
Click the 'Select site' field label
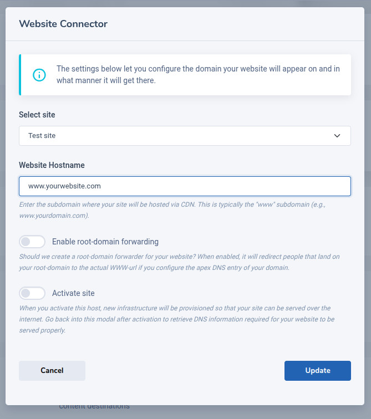[x=37, y=115]
